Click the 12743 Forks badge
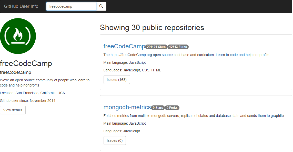Image resolution: width=293 pixels, height=152 pixels. click(178, 47)
